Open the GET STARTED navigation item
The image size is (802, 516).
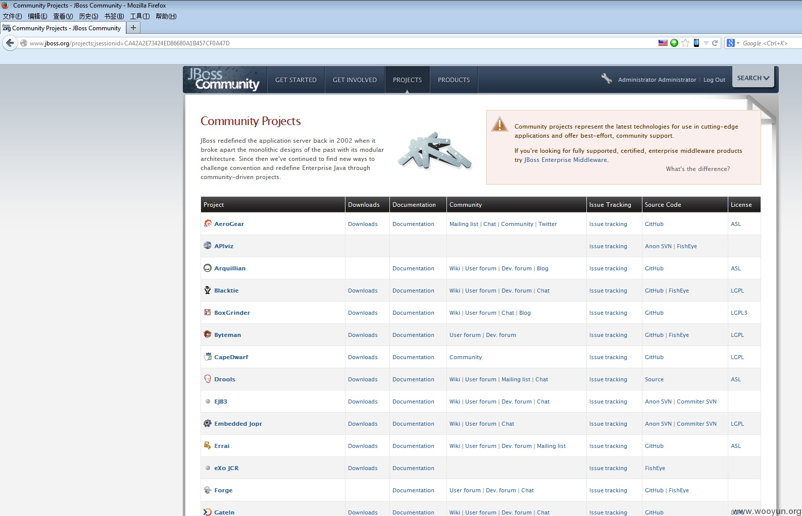(296, 80)
